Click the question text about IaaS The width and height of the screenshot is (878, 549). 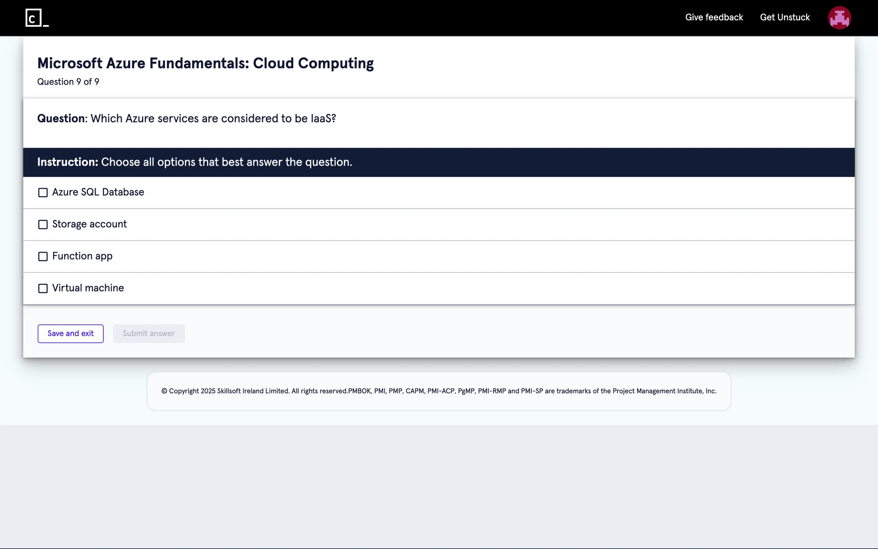click(213, 118)
